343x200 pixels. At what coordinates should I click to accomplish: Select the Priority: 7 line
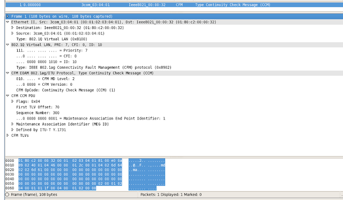pyautogui.click(x=52, y=50)
